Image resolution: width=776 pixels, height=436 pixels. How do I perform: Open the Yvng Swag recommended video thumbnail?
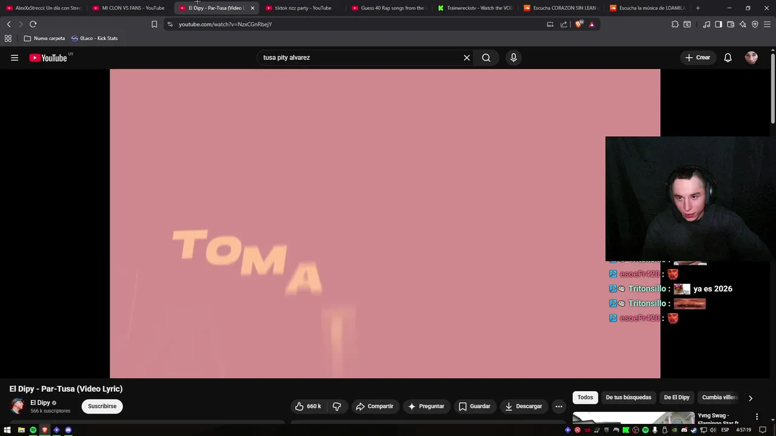[634, 418]
